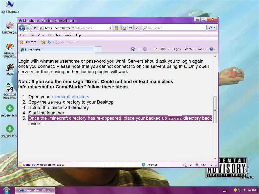This screenshot has width=259, height=194.
Task: Click the on-screen keyboard tray icon
Action: [x=225, y=190]
